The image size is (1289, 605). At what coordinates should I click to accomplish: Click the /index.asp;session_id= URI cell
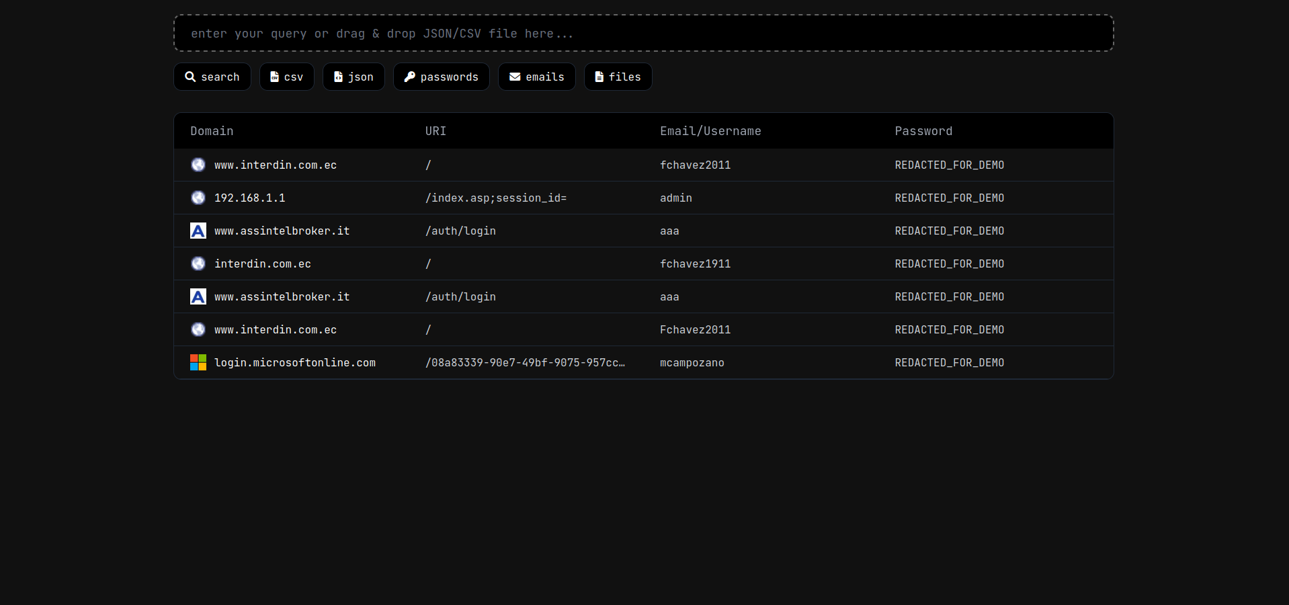[496, 198]
